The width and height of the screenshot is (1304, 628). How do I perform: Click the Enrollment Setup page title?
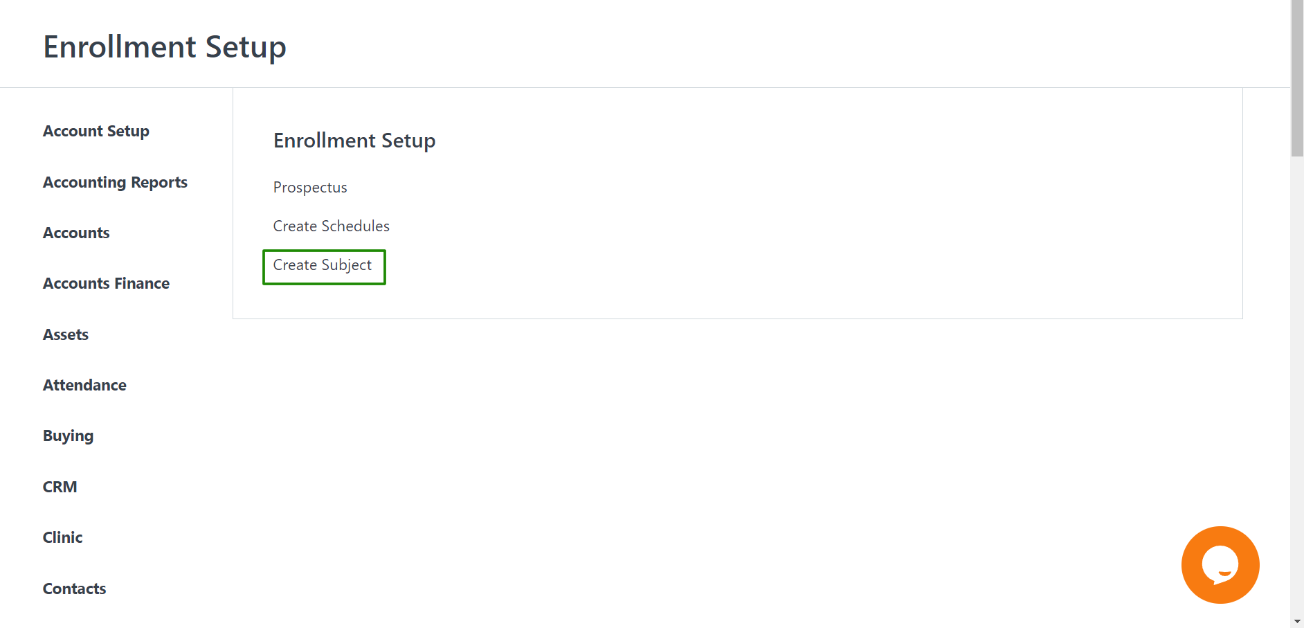[x=165, y=47]
